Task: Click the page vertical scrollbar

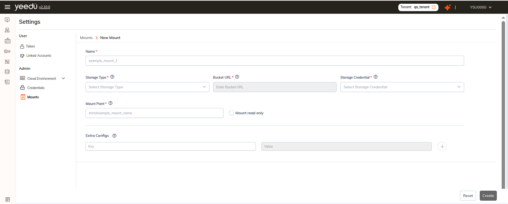Action: pyautogui.click(x=503, y=106)
